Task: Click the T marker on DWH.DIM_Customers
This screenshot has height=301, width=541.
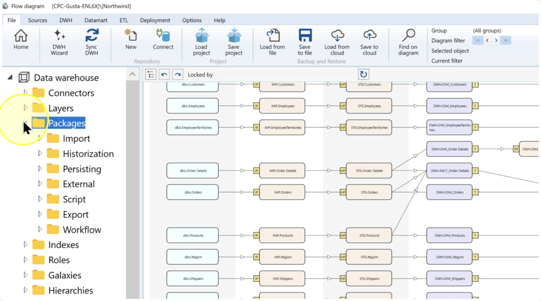Action: [475, 85]
